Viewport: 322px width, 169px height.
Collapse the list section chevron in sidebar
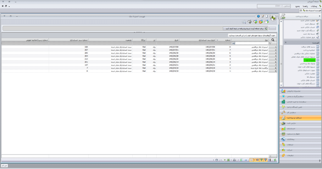[286, 42]
